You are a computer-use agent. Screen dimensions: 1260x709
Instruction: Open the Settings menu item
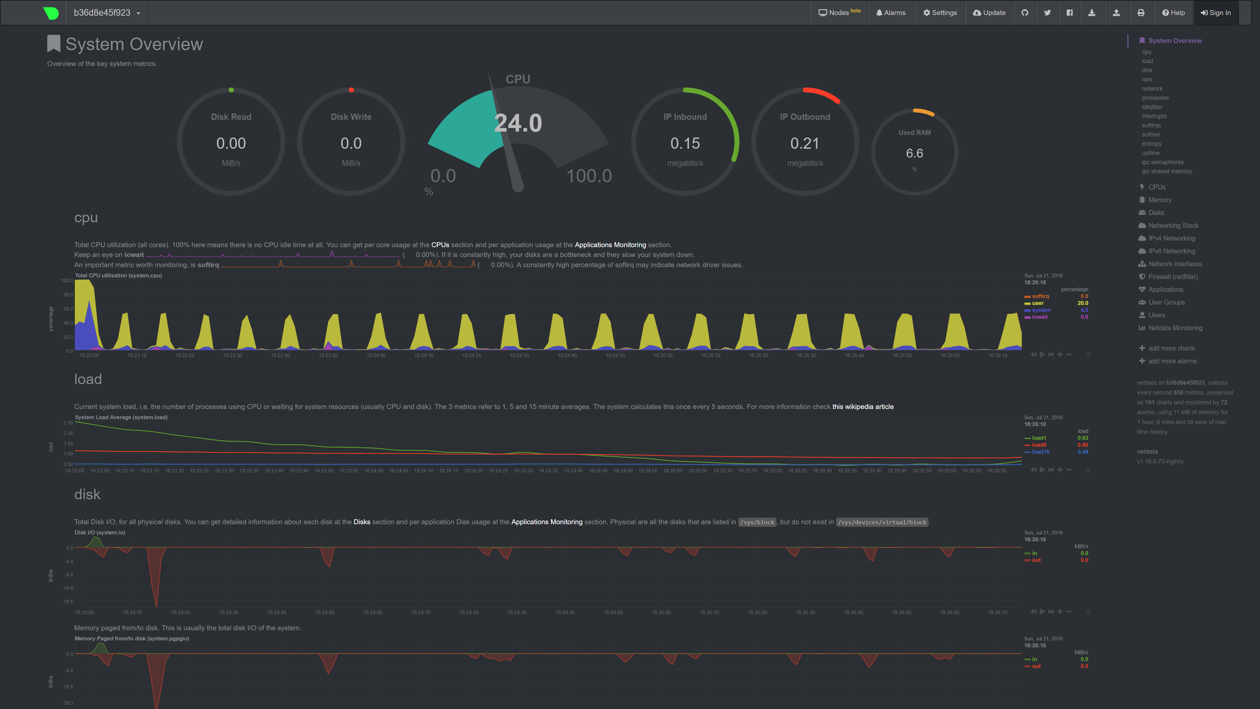click(940, 13)
